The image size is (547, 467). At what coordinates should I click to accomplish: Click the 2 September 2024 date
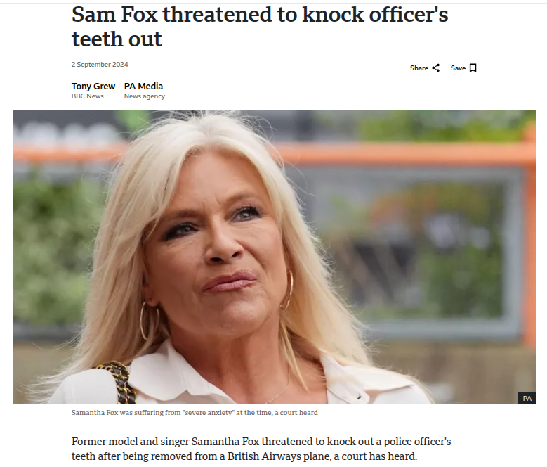[100, 64]
